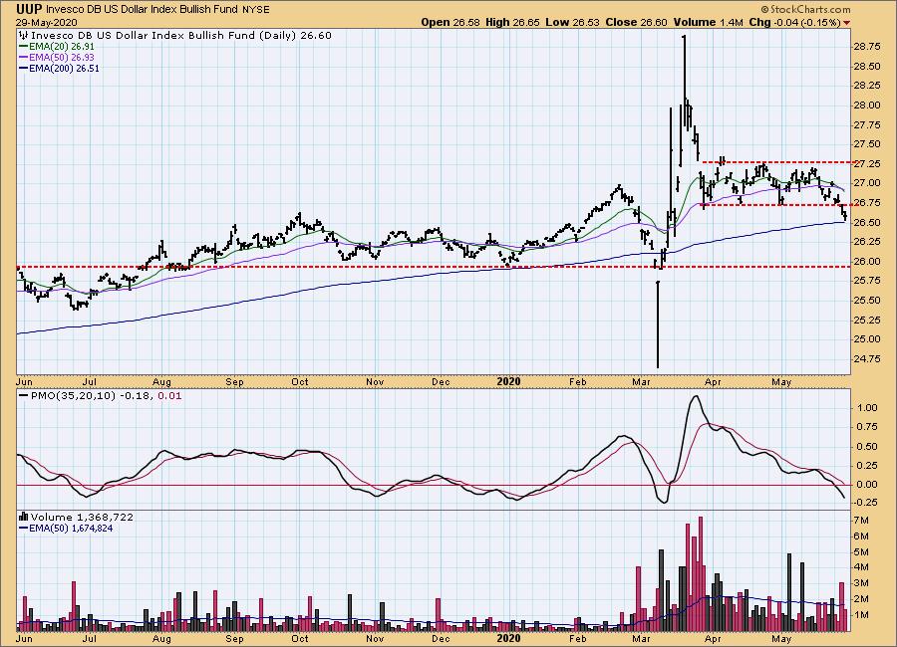Click May on the price panel date axis
897x647 pixels.
[x=781, y=381]
